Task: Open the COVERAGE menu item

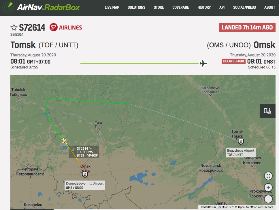Action: coord(181,7)
